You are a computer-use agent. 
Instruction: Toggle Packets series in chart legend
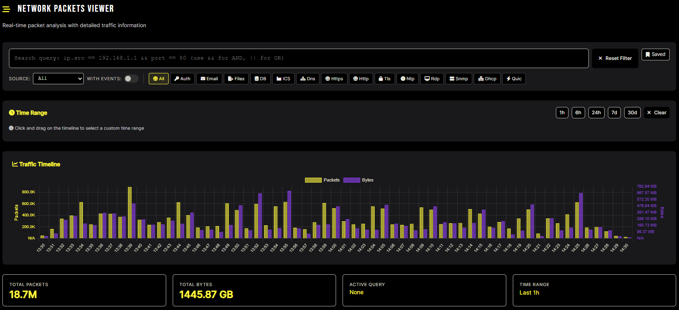[322, 180]
